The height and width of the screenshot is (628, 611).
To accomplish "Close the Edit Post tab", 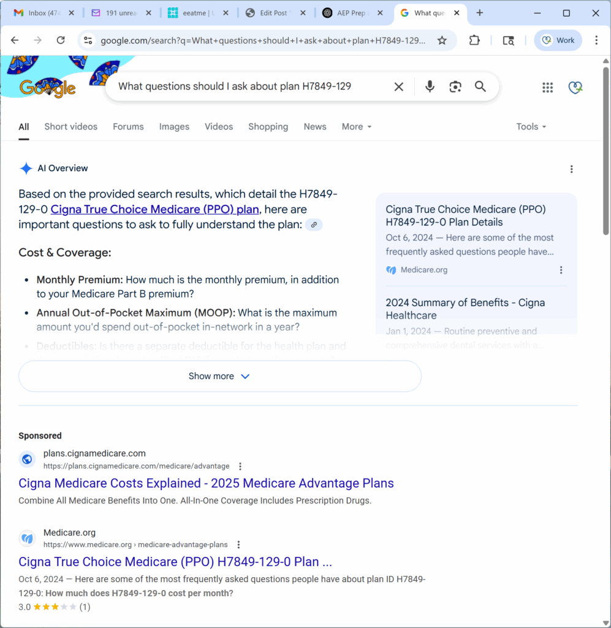I will (303, 13).
